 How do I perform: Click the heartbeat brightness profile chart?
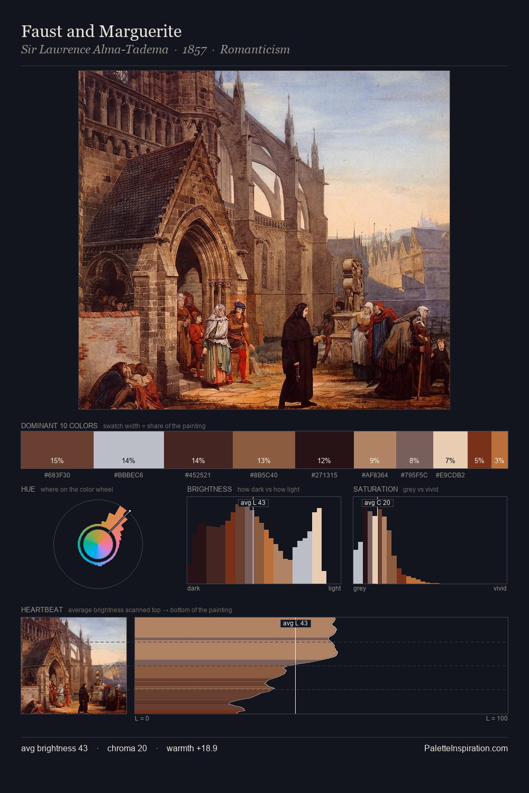click(x=321, y=666)
